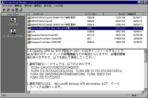Click the package icon beside GroupmaxDirectoryClient(32)

tap(29, 35)
